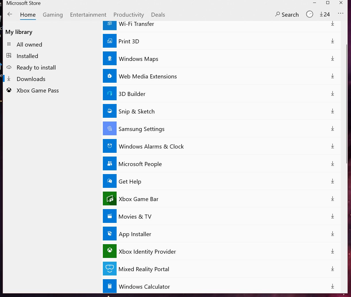Download the Snip & Sketch update

[x=332, y=111]
